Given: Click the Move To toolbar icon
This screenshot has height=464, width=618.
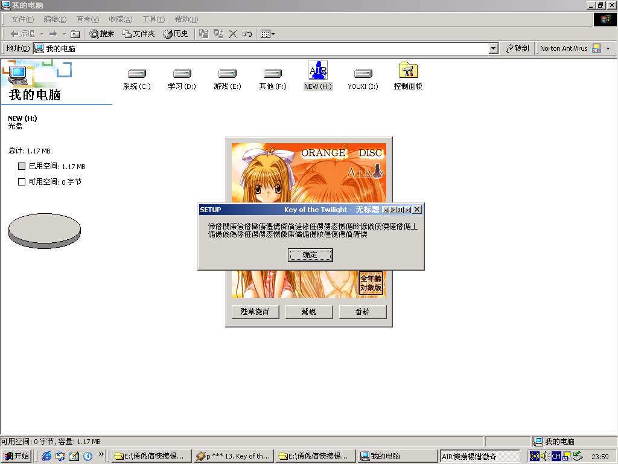Looking at the screenshot, I should (x=204, y=34).
